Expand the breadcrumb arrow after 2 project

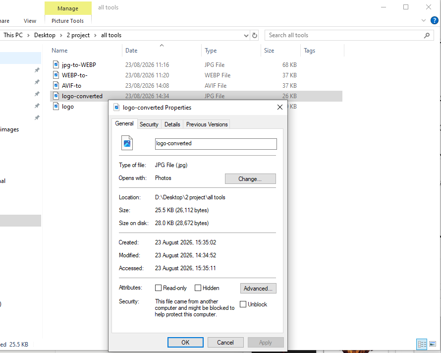click(95, 36)
